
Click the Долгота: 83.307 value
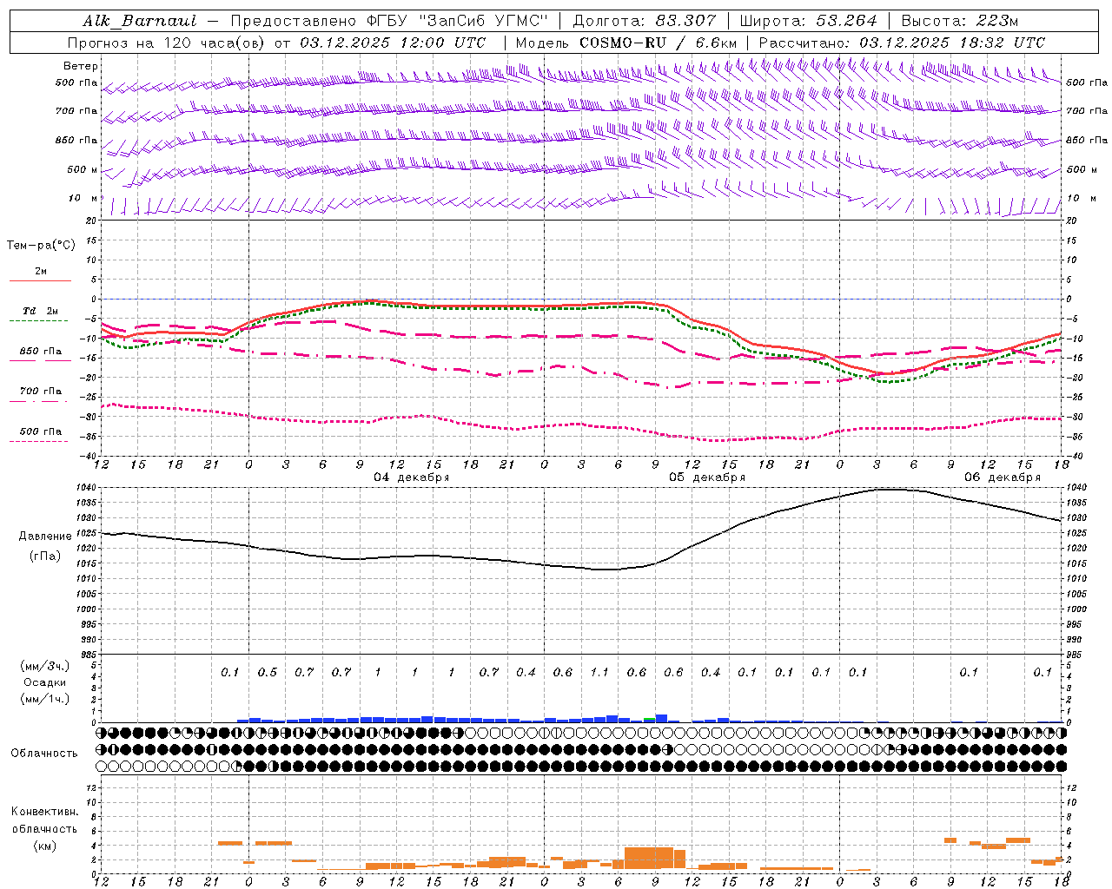pyautogui.click(x=645, y=21)
